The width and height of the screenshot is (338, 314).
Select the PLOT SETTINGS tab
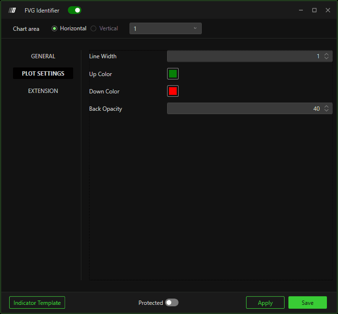pos(43,74)
